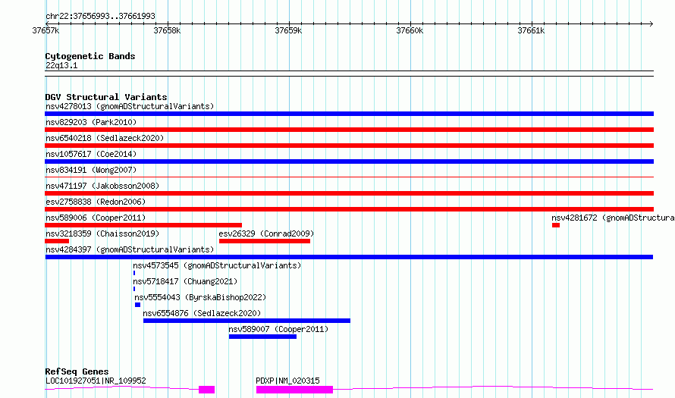Click the nsv1057617 Coe2014 blue bar
The width and height of the screenshot is (675, 398).
(x=349, y=161)
